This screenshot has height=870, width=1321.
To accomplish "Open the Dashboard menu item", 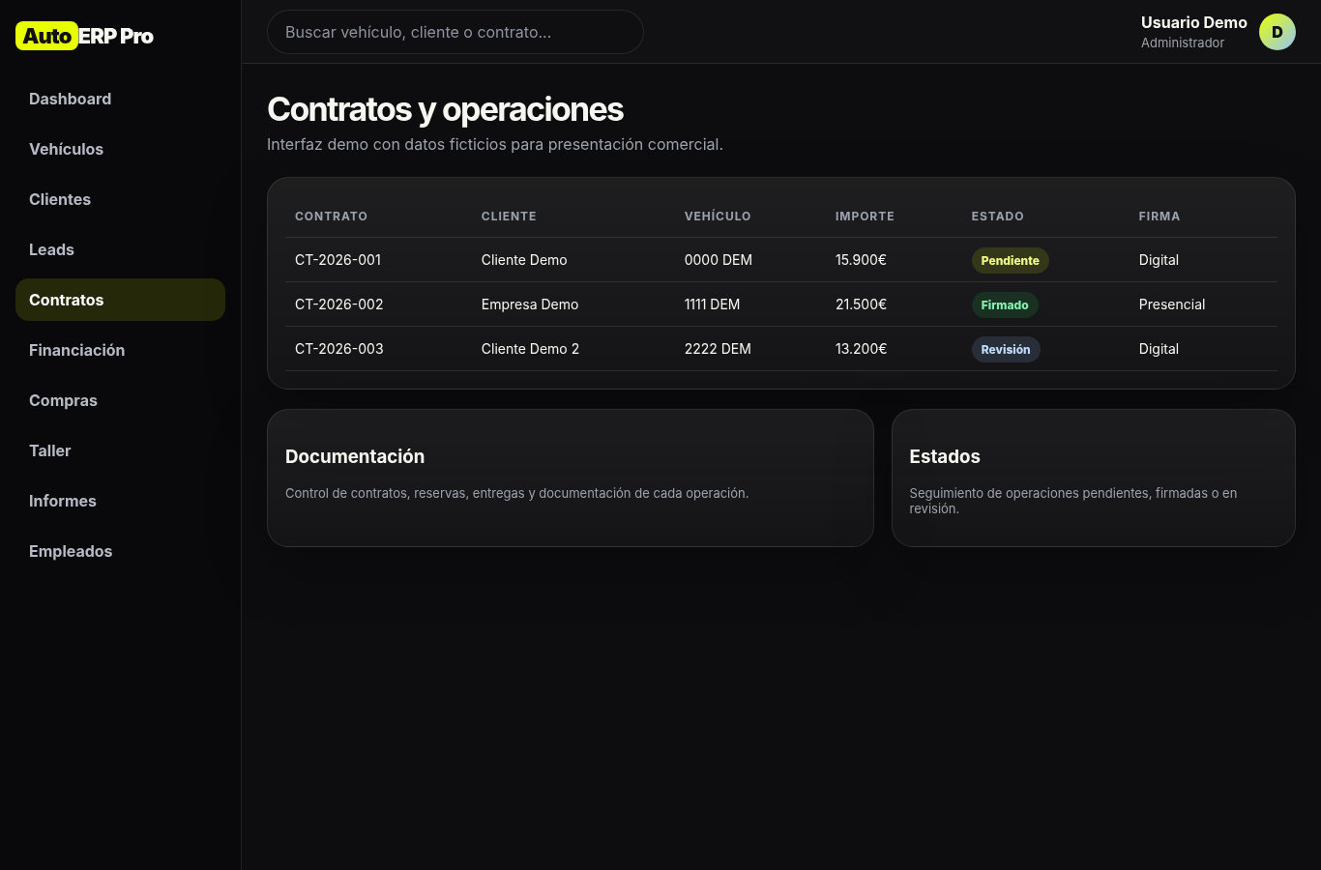I will 120,99.
